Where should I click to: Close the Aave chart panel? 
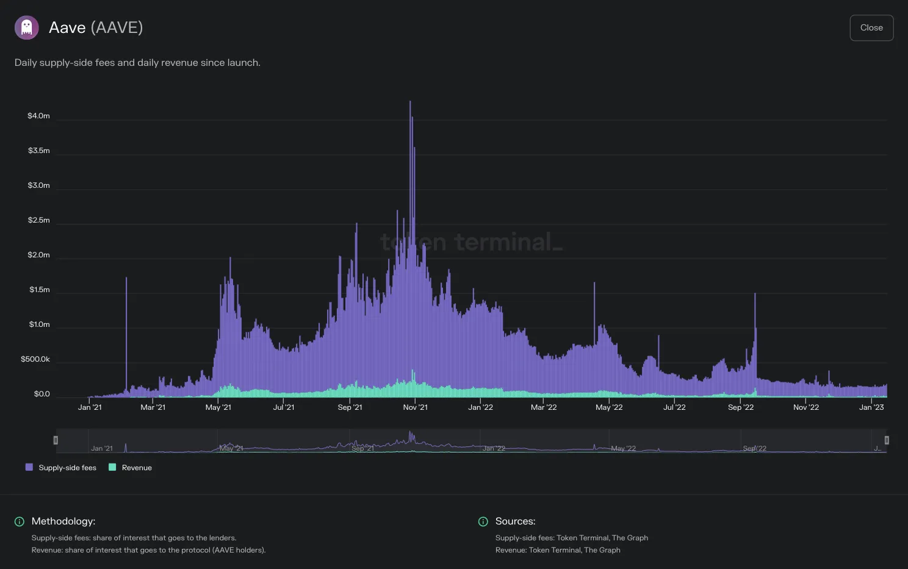(x=871, y=28)
